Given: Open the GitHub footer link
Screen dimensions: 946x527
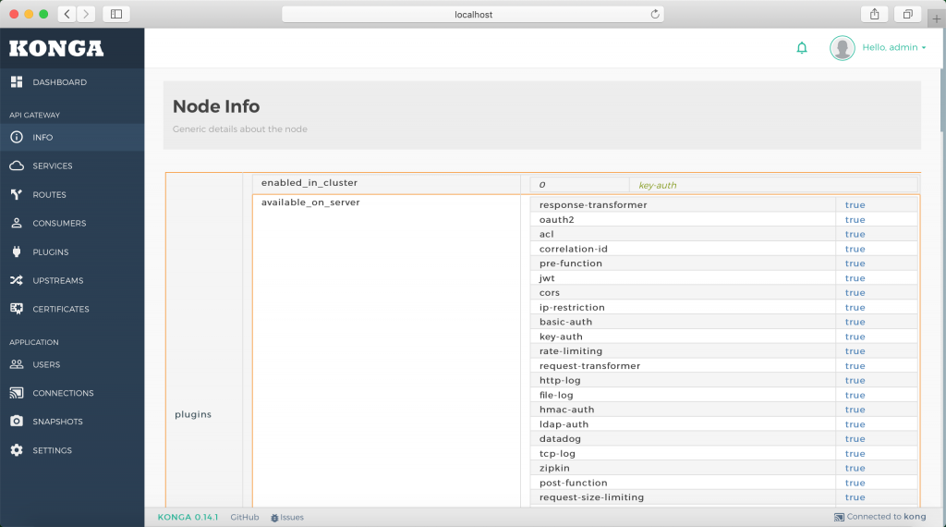Looking at the screenshot, I should (x=244, y=518).
